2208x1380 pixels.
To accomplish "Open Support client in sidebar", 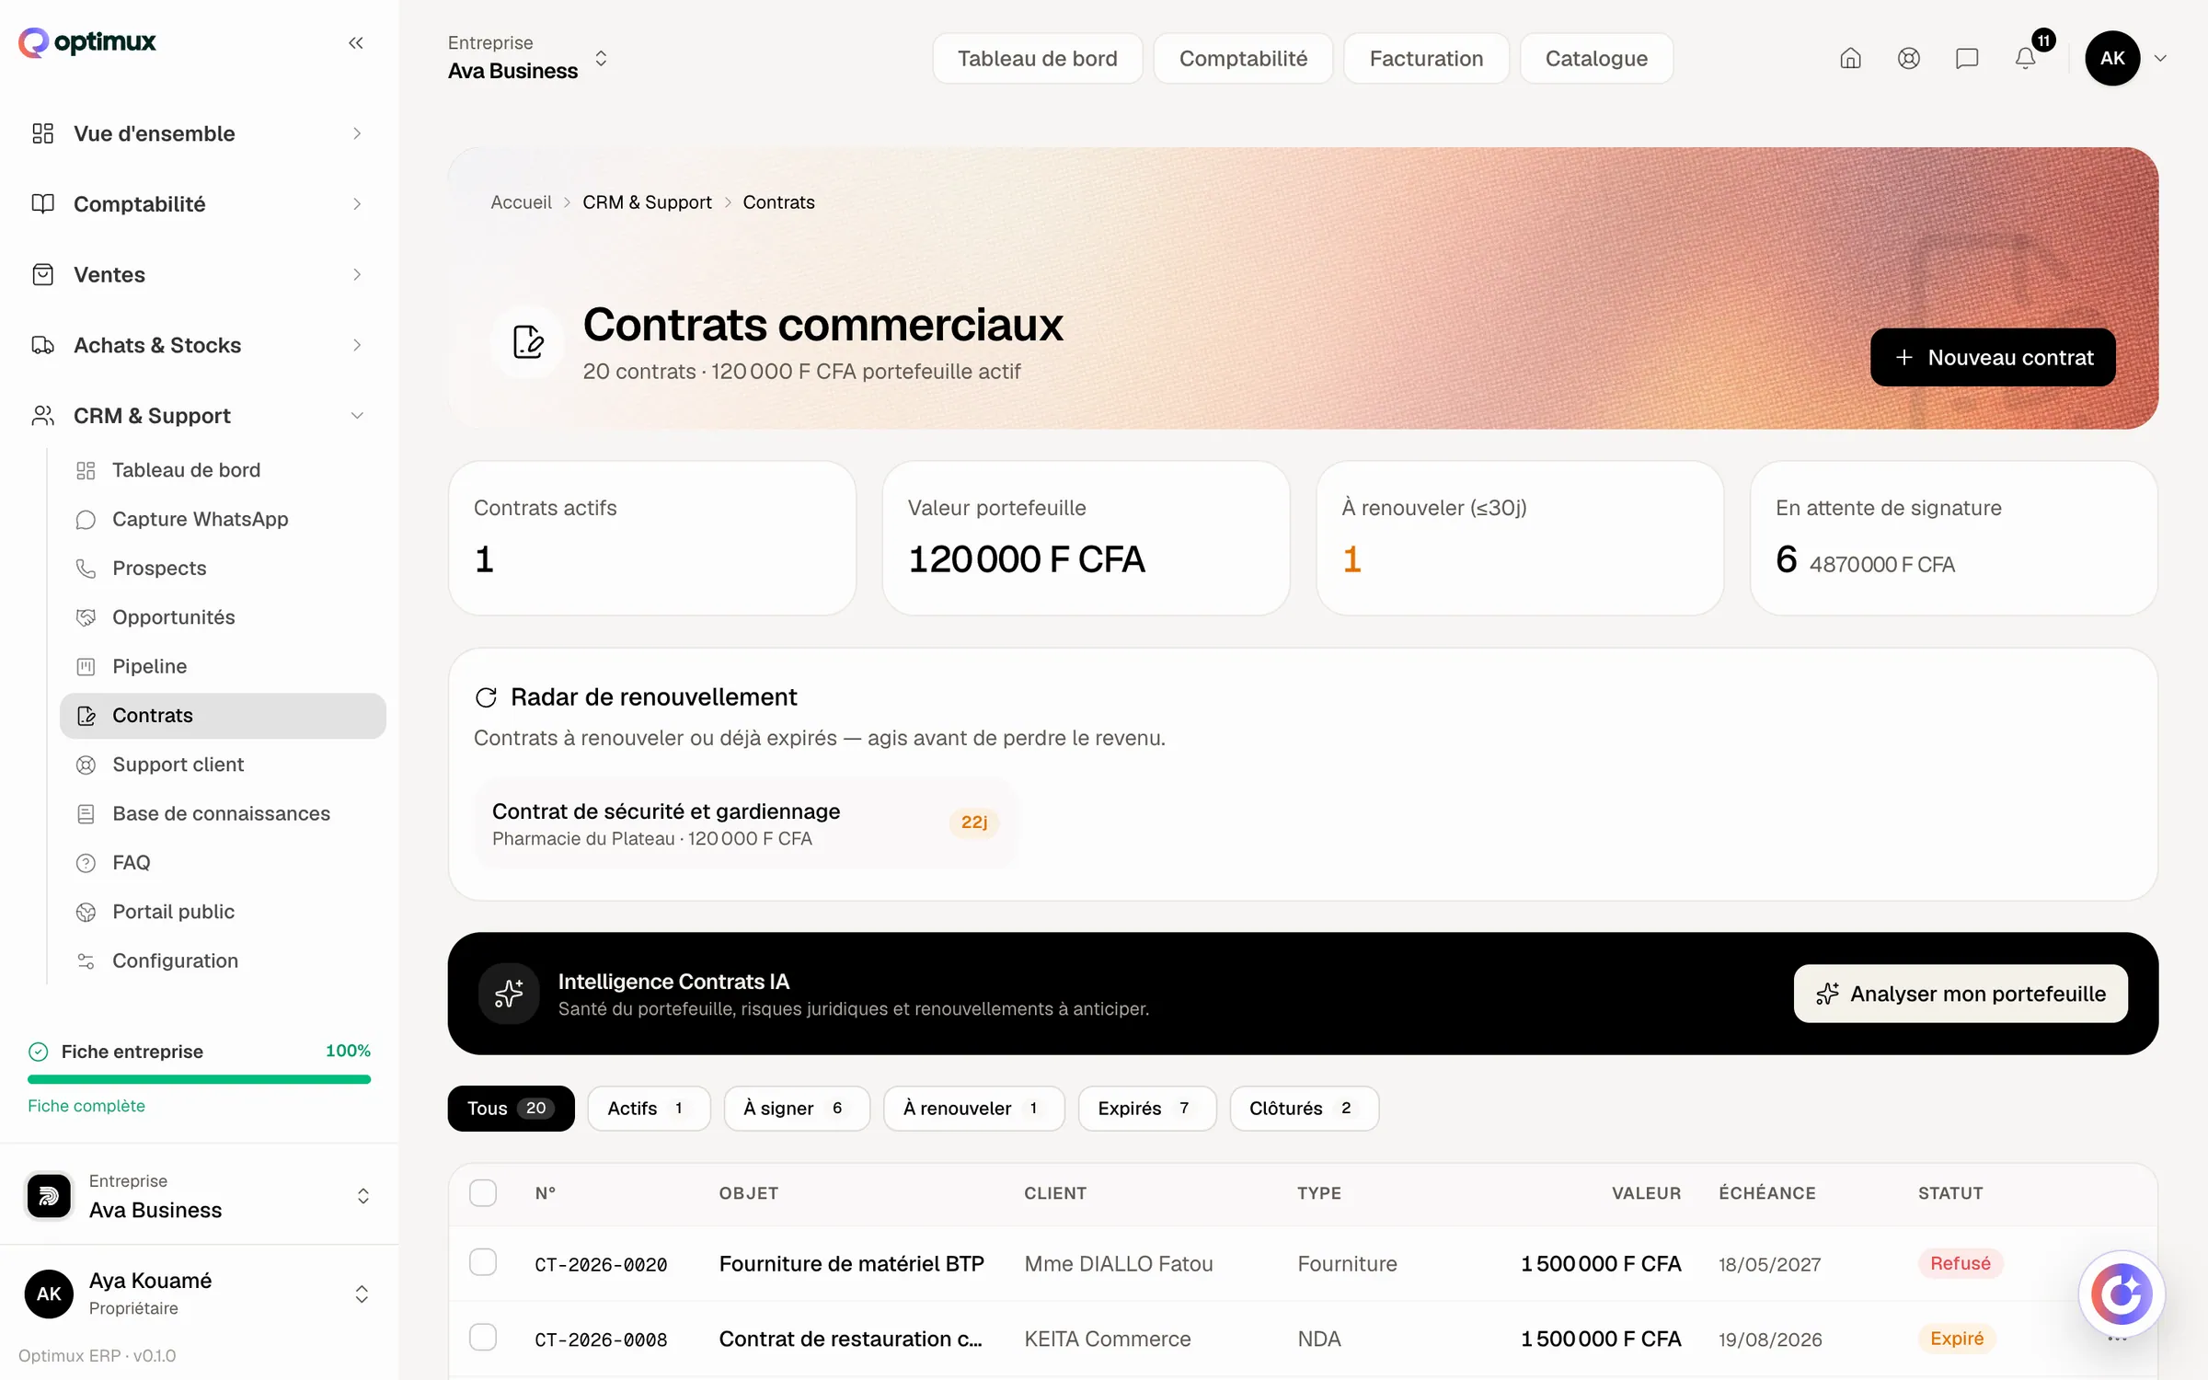I will [223, 765].
